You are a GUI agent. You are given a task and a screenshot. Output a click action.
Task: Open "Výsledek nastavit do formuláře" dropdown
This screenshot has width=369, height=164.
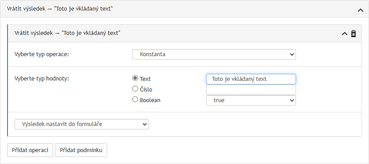tap(81, 124)
